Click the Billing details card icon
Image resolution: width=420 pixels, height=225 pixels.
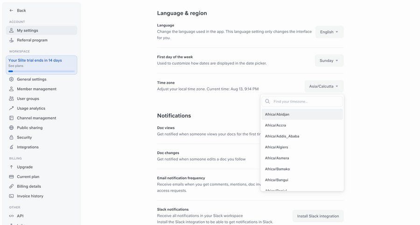coord(12,186)
